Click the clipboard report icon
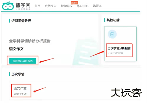147x103 pixels. [x=112, y=34]
